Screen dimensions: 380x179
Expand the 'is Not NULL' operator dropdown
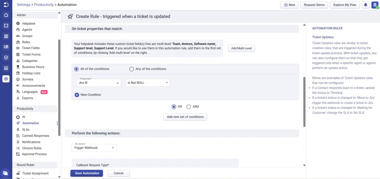pyautogui.click(x=148, y=83)
